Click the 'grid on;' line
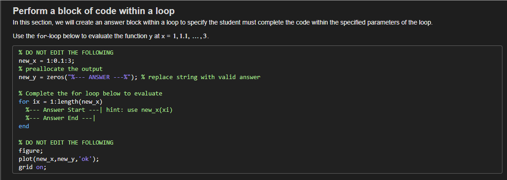507x180 pixels. (32, 167)
